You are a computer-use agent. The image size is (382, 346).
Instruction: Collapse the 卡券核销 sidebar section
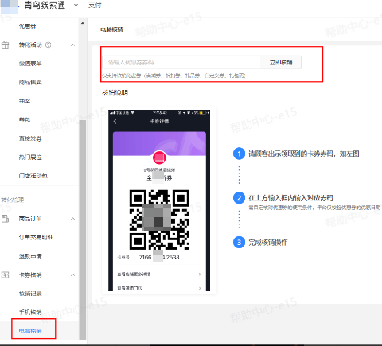72,275
